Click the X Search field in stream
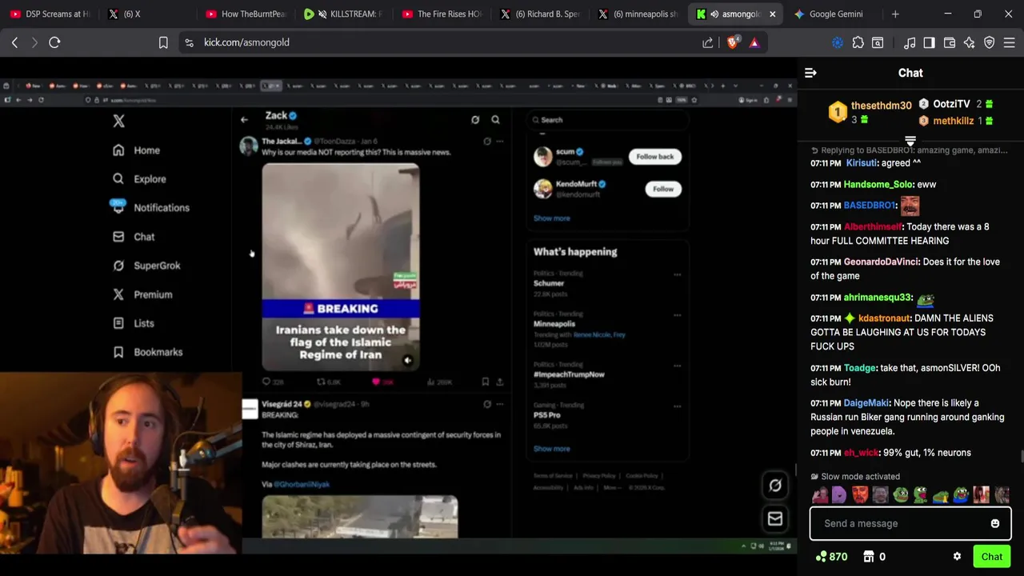Viewport: 1024px width, 576px height. tap(608, 120)
